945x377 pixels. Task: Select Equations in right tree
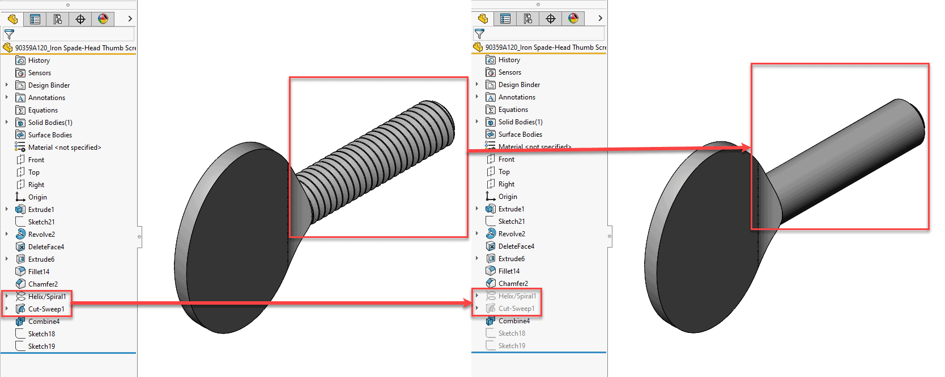point(513,110)
